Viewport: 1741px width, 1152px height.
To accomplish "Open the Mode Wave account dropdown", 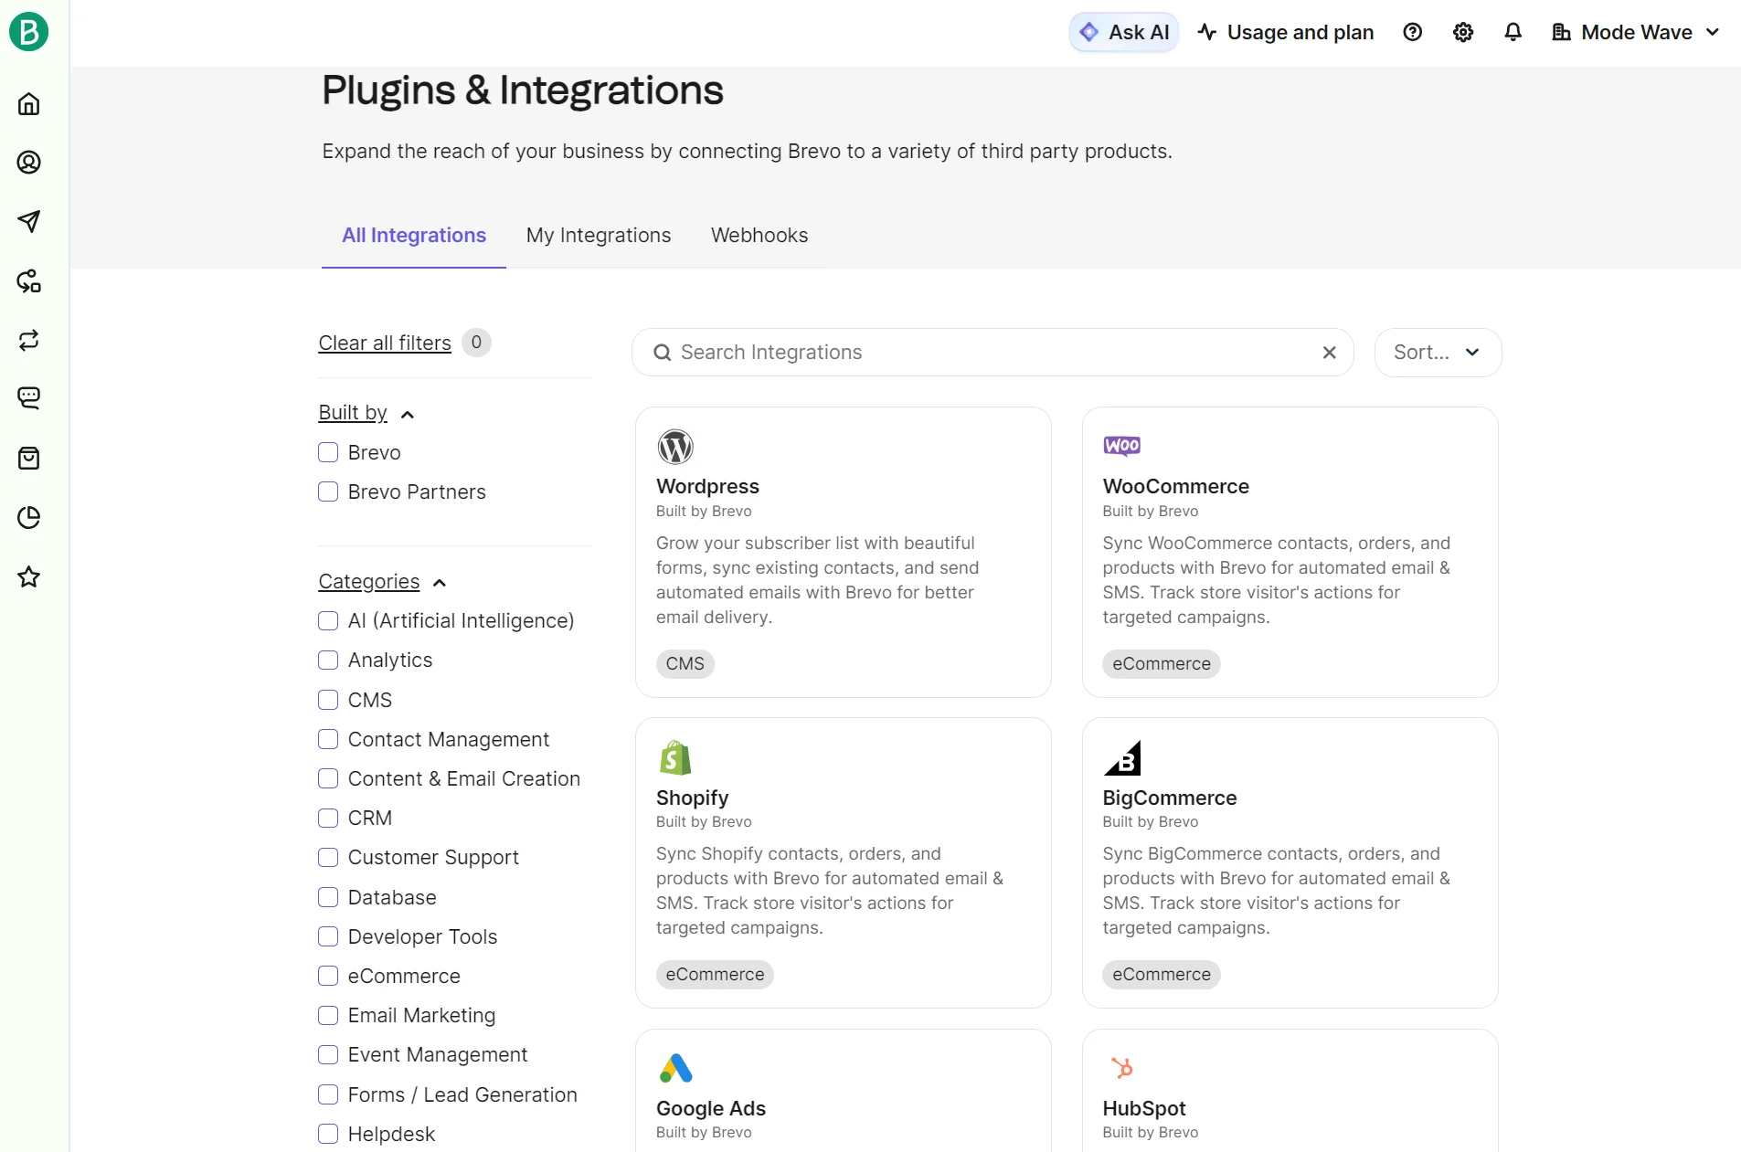I will click(x=1636, y=33).
